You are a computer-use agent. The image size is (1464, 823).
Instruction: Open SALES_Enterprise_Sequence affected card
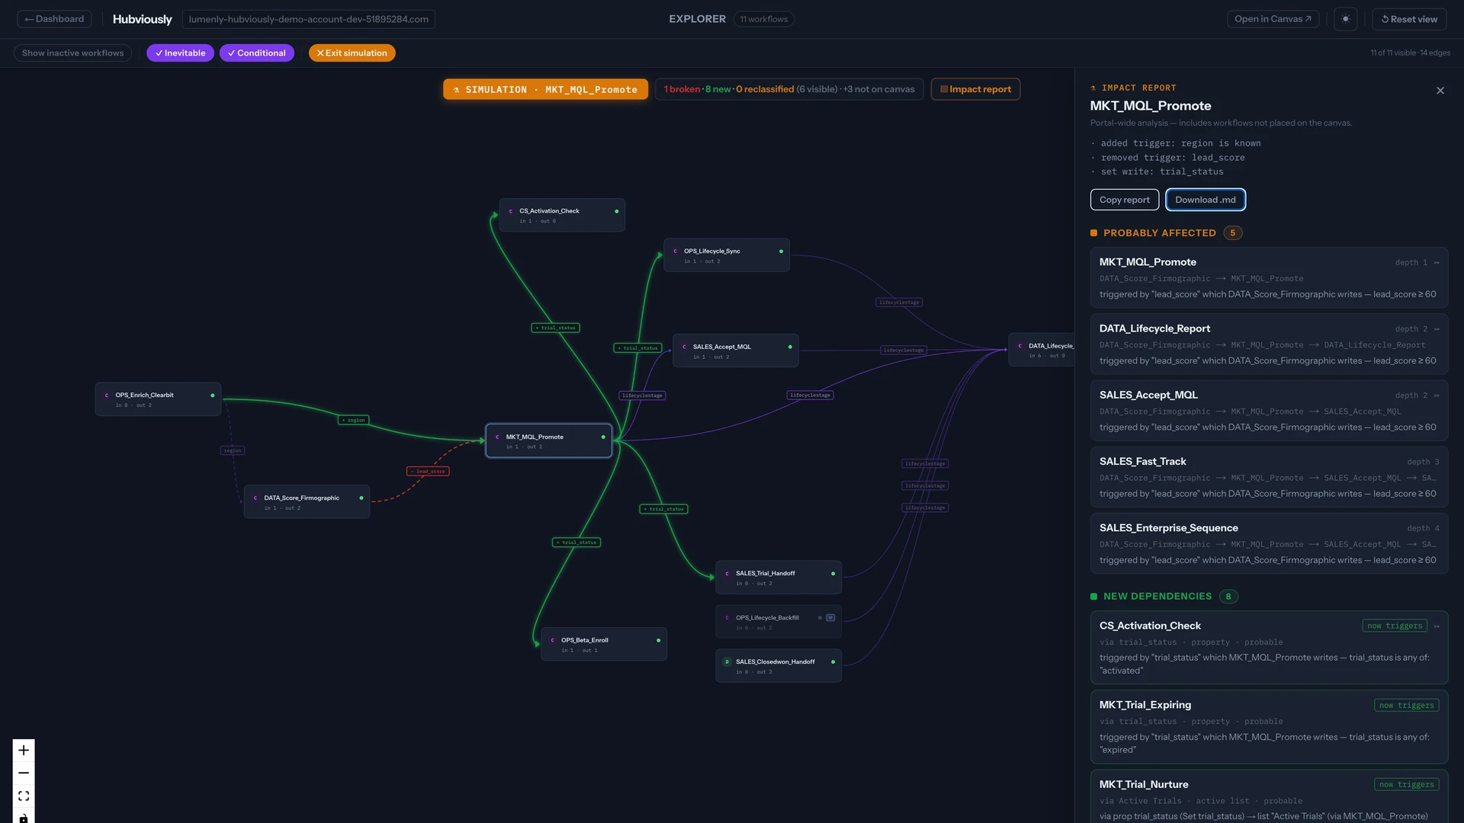pos(1269,543)
